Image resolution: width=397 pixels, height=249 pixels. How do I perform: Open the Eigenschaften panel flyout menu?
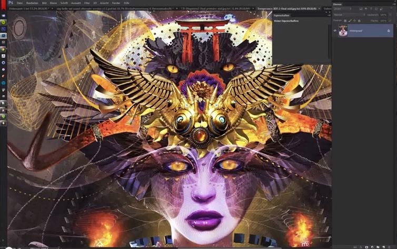coord(329,15)
